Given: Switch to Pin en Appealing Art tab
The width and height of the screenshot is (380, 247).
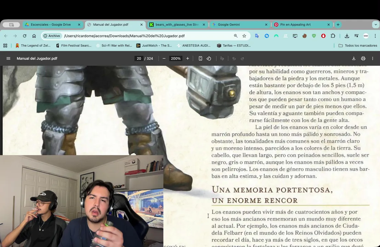Looking at the screenshot, I should [302, 24].
